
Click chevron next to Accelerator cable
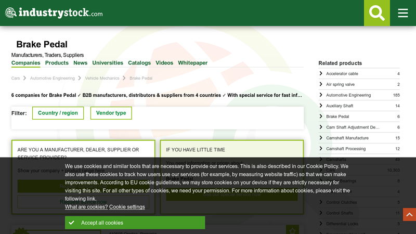click(x=321, y=73)
